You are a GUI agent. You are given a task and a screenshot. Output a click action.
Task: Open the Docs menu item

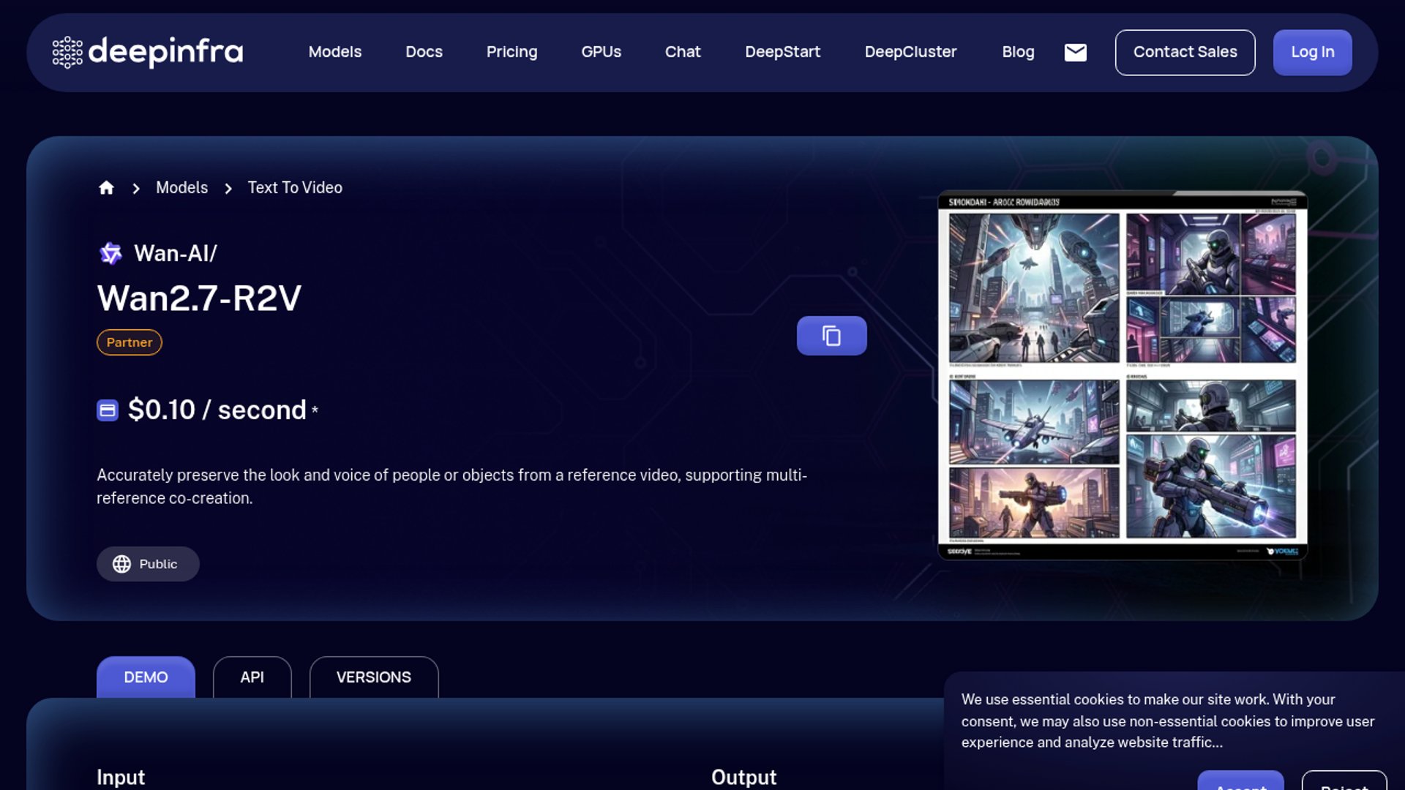point(424,52)
